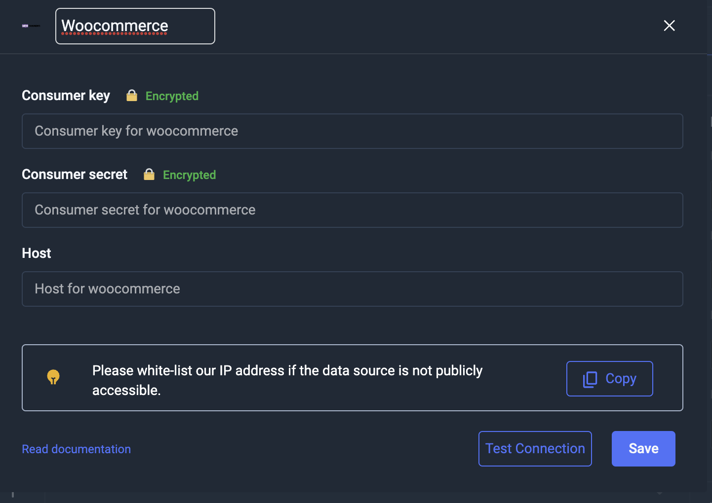Focus the Consumer secret input field
Image resolution: width=712 pixels, height=503 pixels.
click(x=352, y=210)
